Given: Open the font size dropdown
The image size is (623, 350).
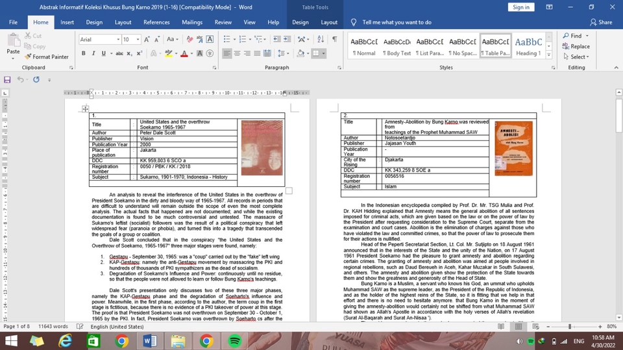Looking at the screenshot, I should [x=138, y=40].
